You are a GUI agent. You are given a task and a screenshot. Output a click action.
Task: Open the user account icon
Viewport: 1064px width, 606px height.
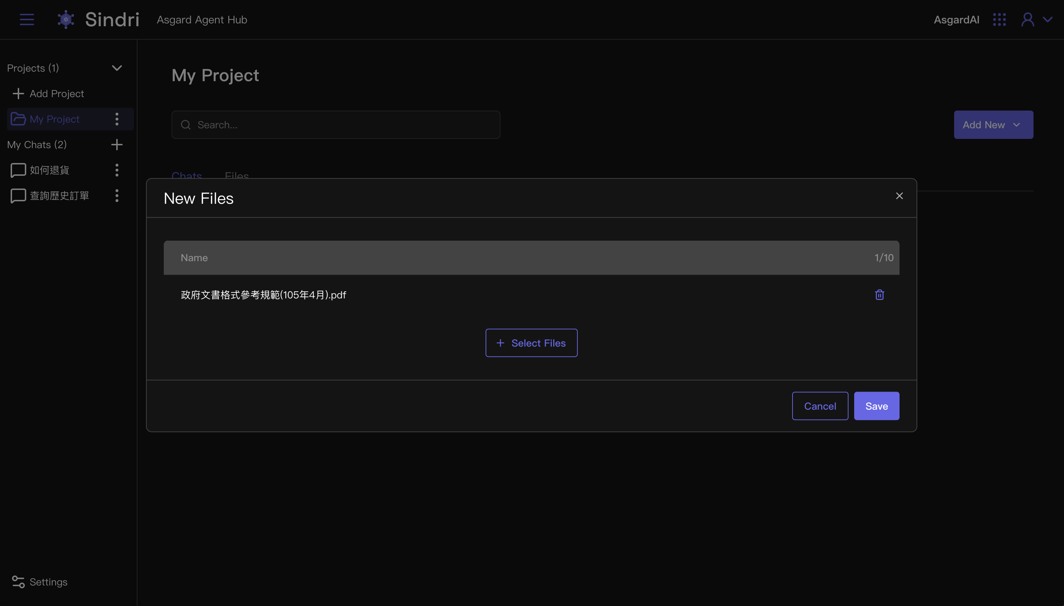1027,19
